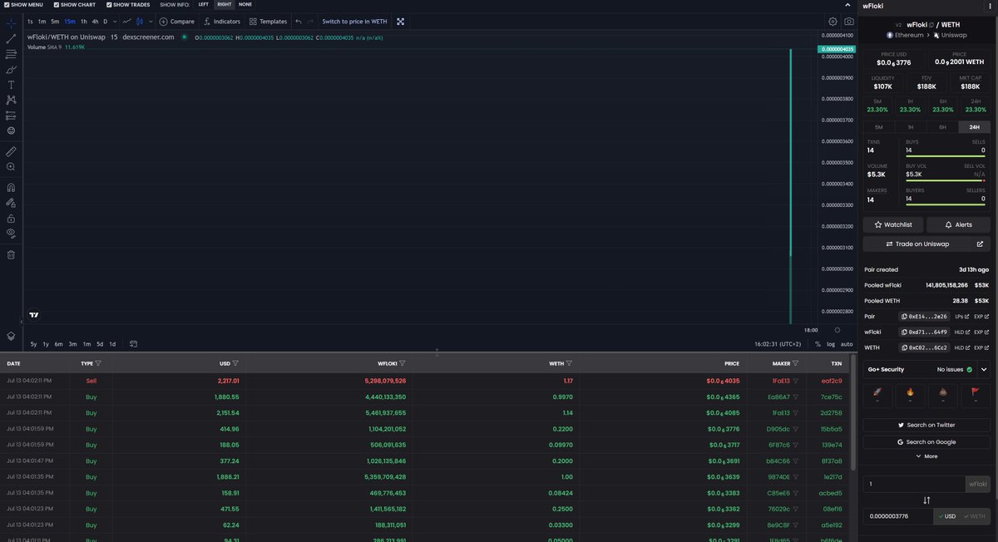
Task: Open the three-dot menu beside wFloki
Action: (x=989, y=6)
